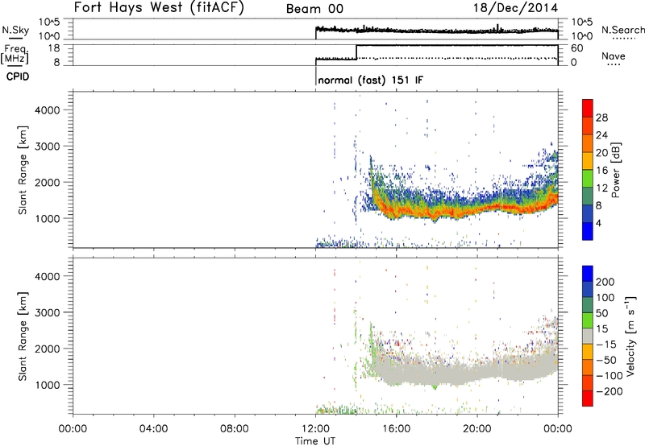Click the 'Nave' legend label
645x446 pixels.
pyautogui.click(x=614, y=56)
